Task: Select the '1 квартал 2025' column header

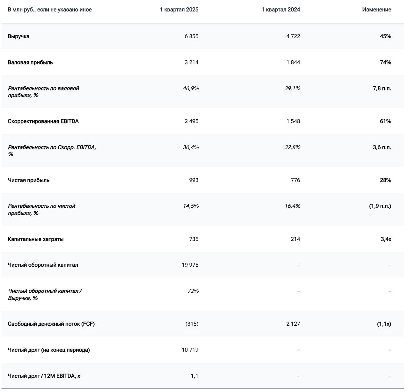Action: pos(179,10)
